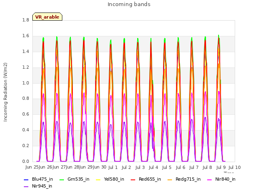Click the Jul 10 x-axis date label
Image resolution: width=259 pixels, height=194 pixels.
click(235, 168)
